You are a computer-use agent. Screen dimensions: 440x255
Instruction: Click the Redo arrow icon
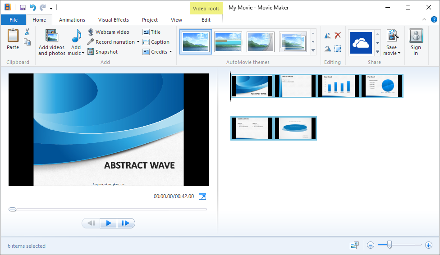click(x=42, y=8)
